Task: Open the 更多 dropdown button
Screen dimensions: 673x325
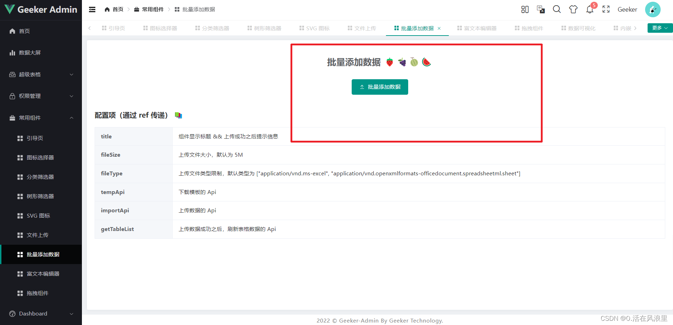Action: [659, 28]
